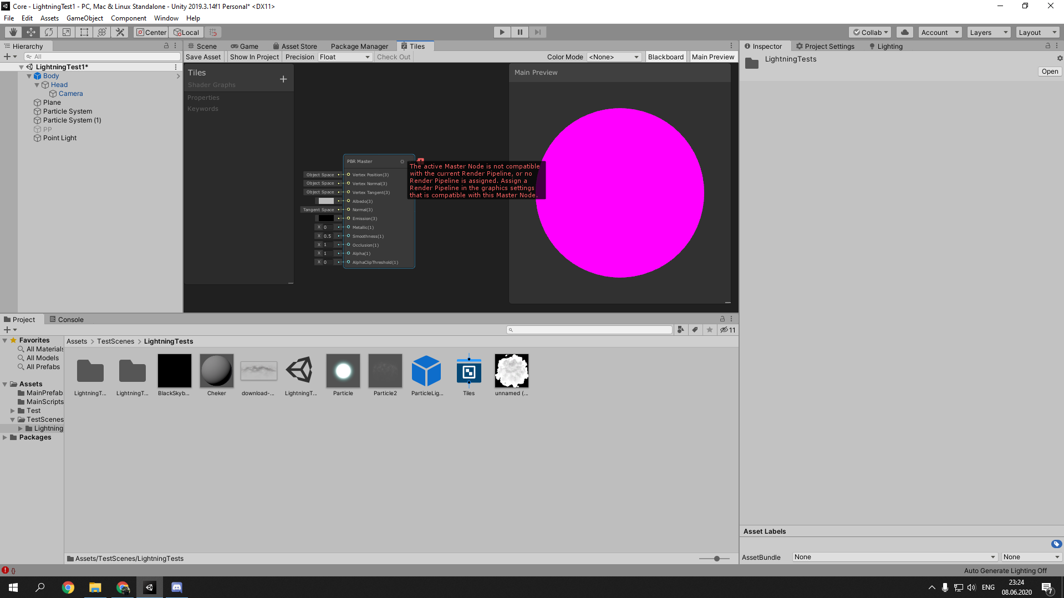Open the Color Mode dropdown
This screenshot has width=1064, height=598.
[x=614, y=57]
